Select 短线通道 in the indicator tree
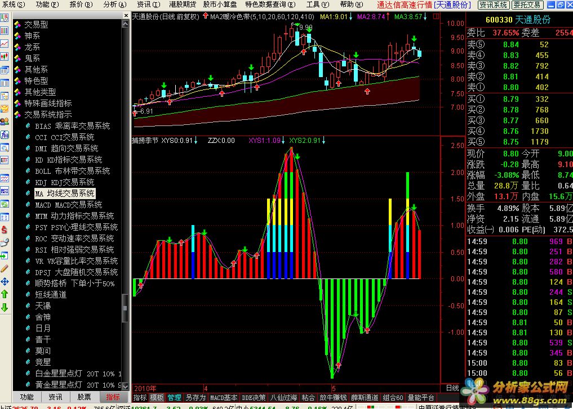This screenshot has height=409, width=573. pyautogui.click(x=51, y=294)
